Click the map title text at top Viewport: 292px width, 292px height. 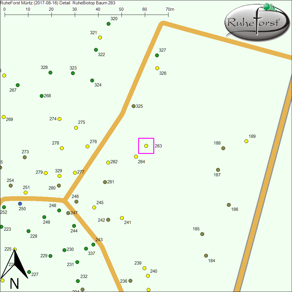tap(58, 3)
